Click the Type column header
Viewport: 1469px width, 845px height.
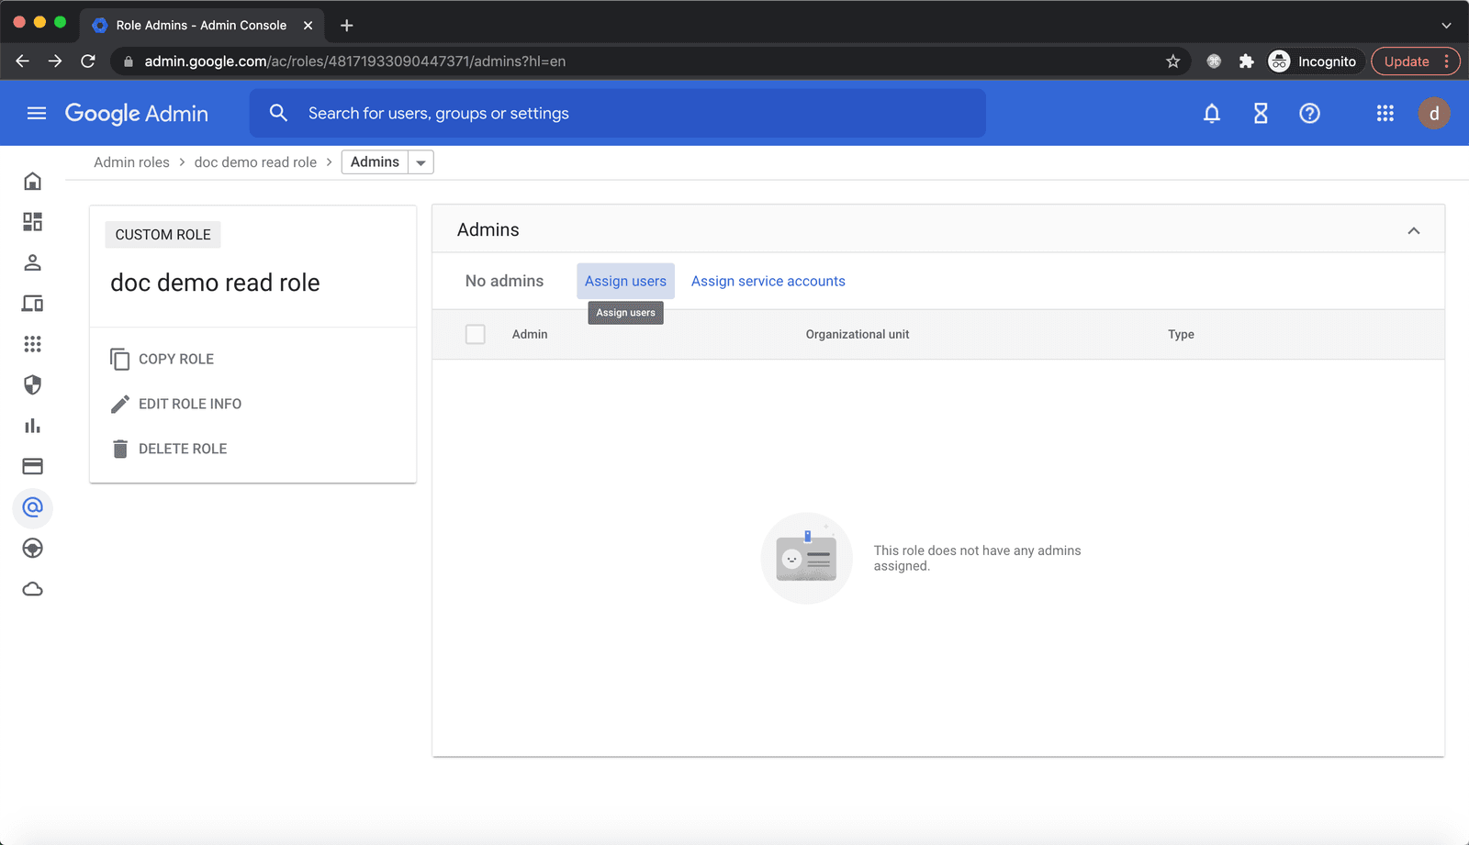[x=1181, y=334]
